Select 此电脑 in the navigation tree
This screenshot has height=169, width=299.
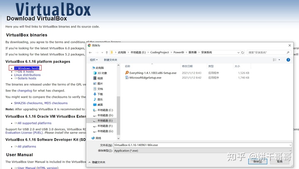(98, 68)
